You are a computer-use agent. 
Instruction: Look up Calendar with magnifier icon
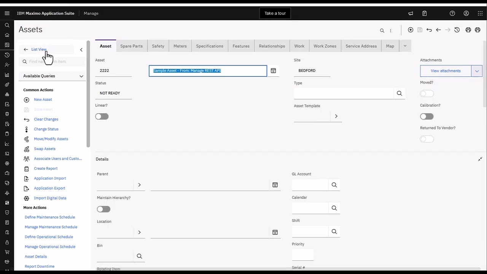click(334, 208)
